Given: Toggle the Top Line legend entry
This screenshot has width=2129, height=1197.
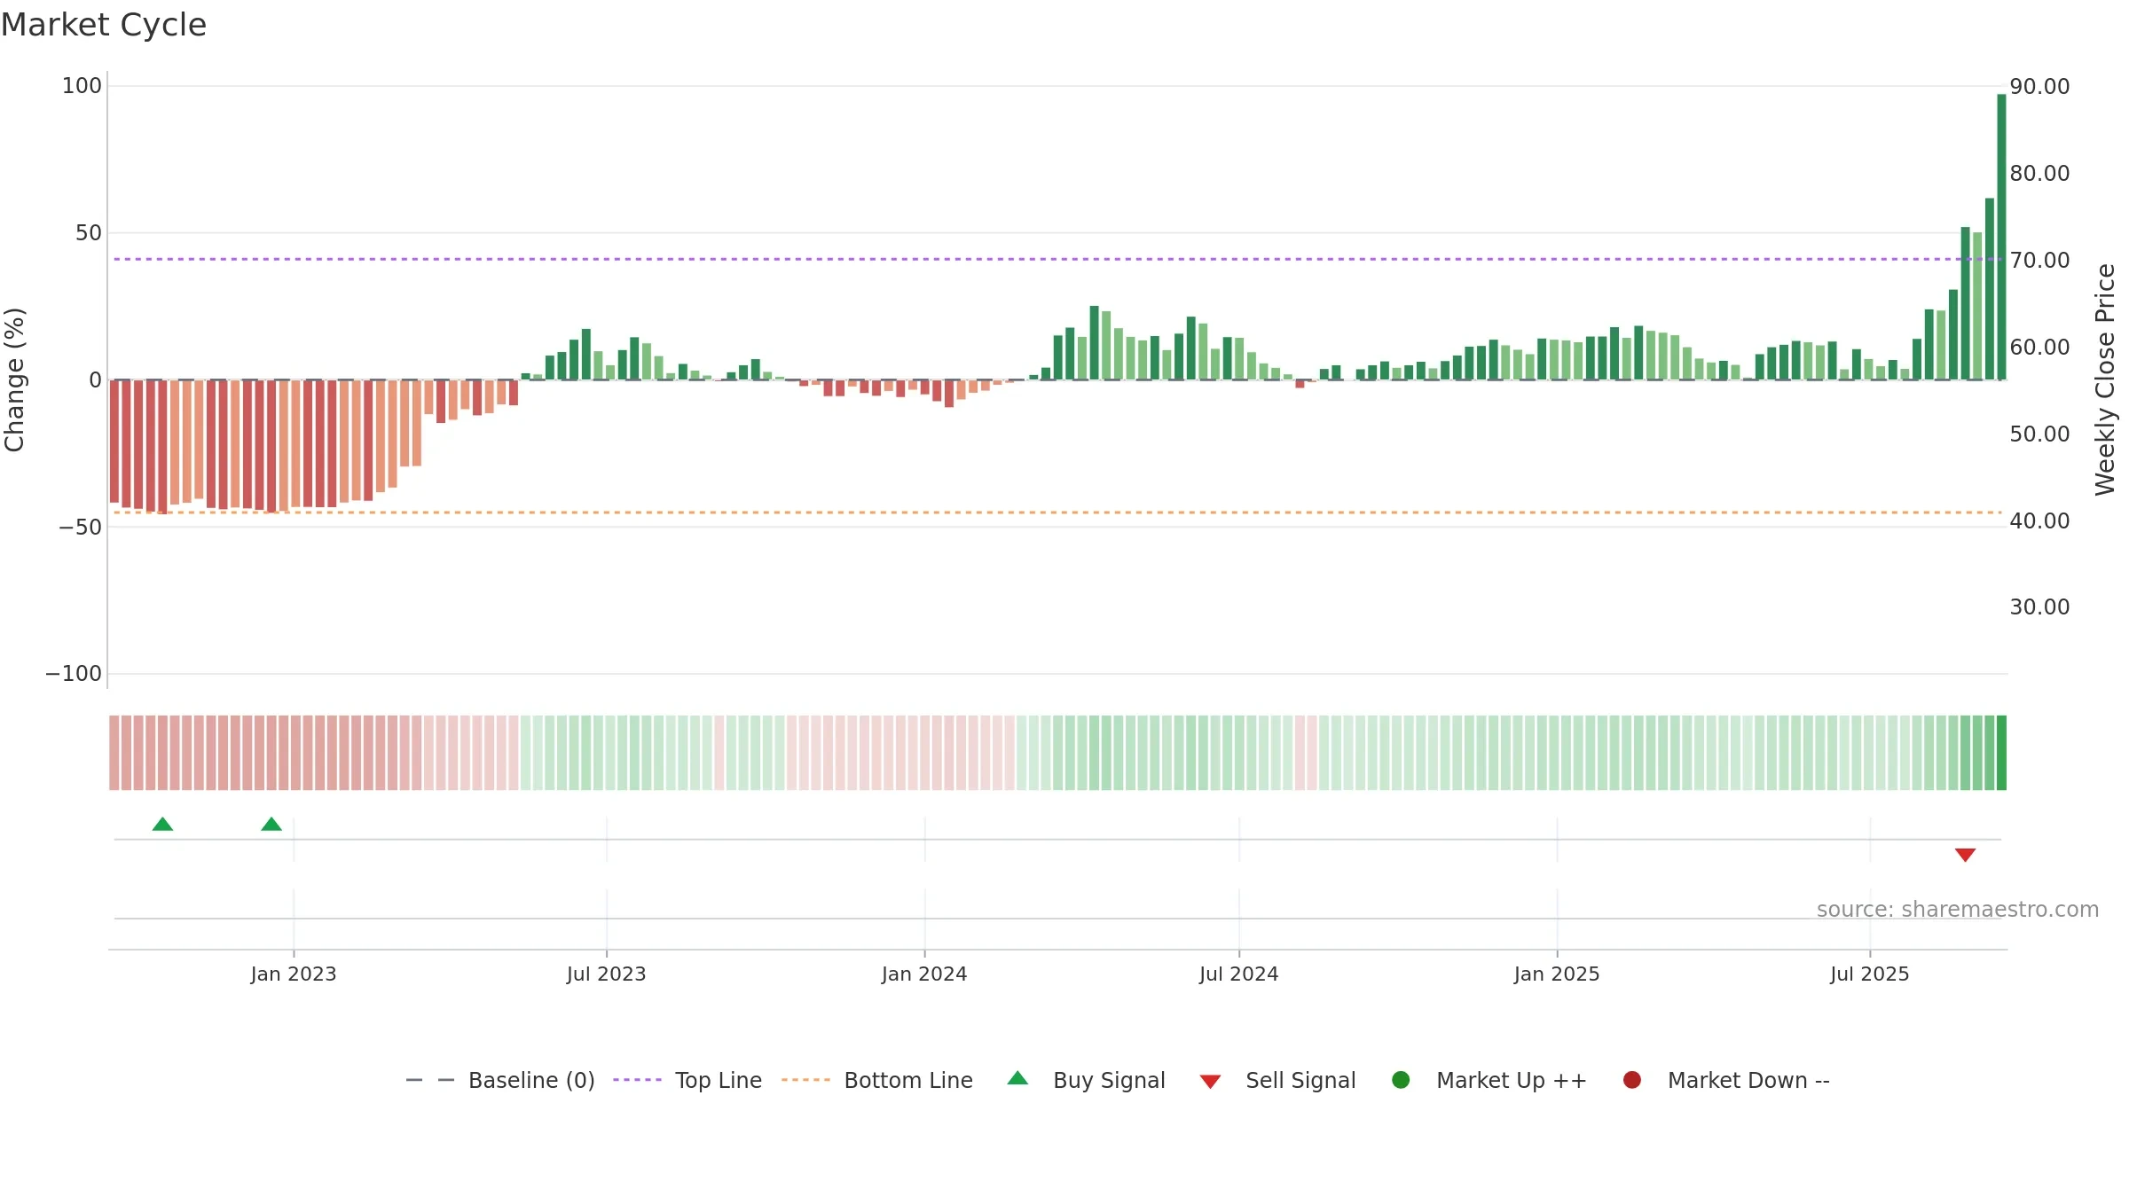Looking at the screenshot, I should click(687, 1080).
